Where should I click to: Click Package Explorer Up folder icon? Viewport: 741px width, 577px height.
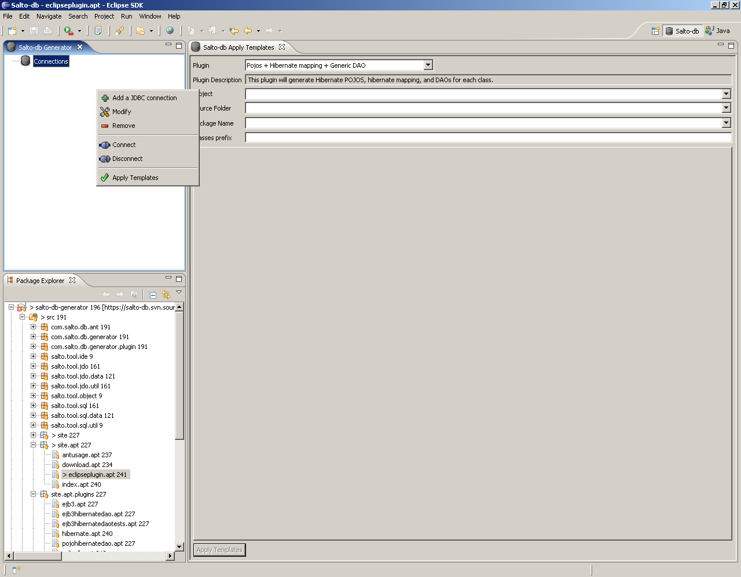(134, 295)
